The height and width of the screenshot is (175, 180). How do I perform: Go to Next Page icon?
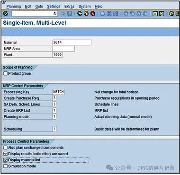pos(139,14)
